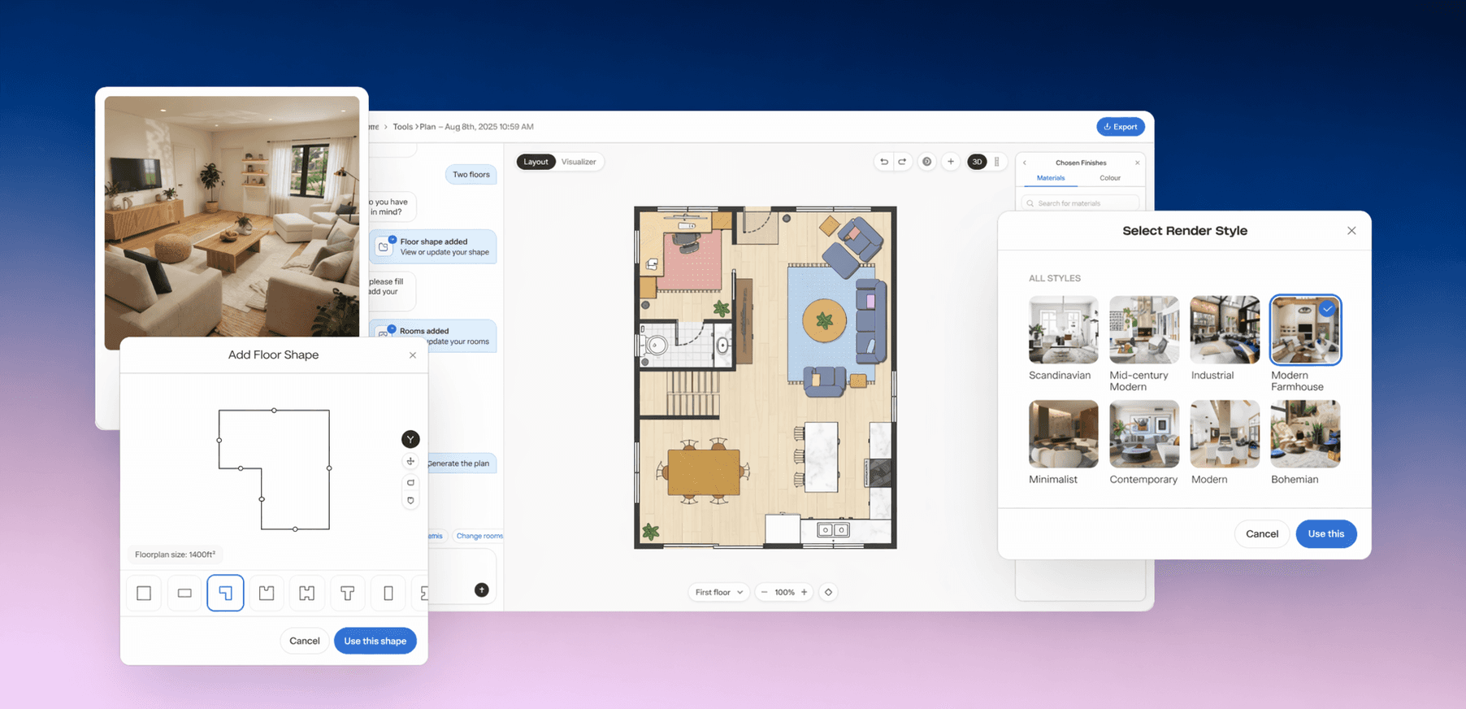The width and height of the screenshot is (1466, 709).
Task: Toggle the 3D view button
Action: [977, 162]
